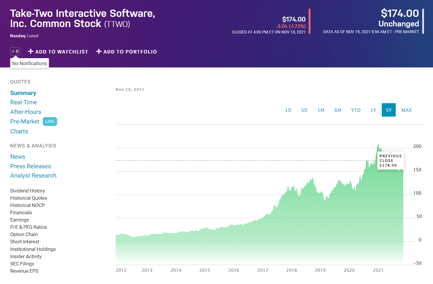Show the MAX chart range
The height and width of the screenshot is (284, 433).
pyautogui.click(x=407, y=110)
